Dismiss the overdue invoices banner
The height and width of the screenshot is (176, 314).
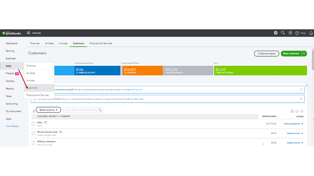click(301, 99)
